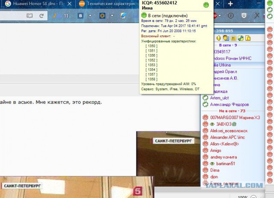The width and height of the screenshot is (274, 198).
Task: Click the blue feather toolbar icon
Action: 123,16
